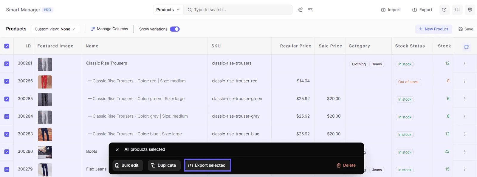This screenshot has height=177, width=477.
Task: Sort by Name column header
Action: click(x=92, y=46)
